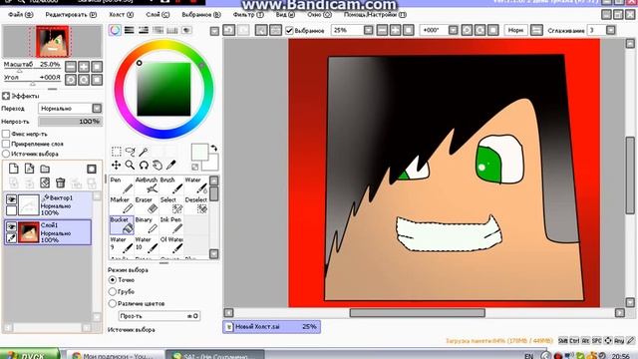Select the Brush tool
This screenshot has height=359, width=638.
[x=171, y=184]
